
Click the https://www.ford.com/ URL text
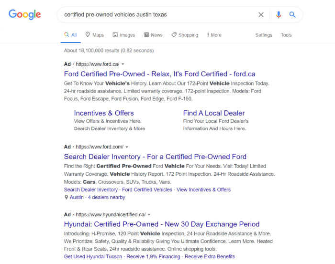click(x=100, y=147)
